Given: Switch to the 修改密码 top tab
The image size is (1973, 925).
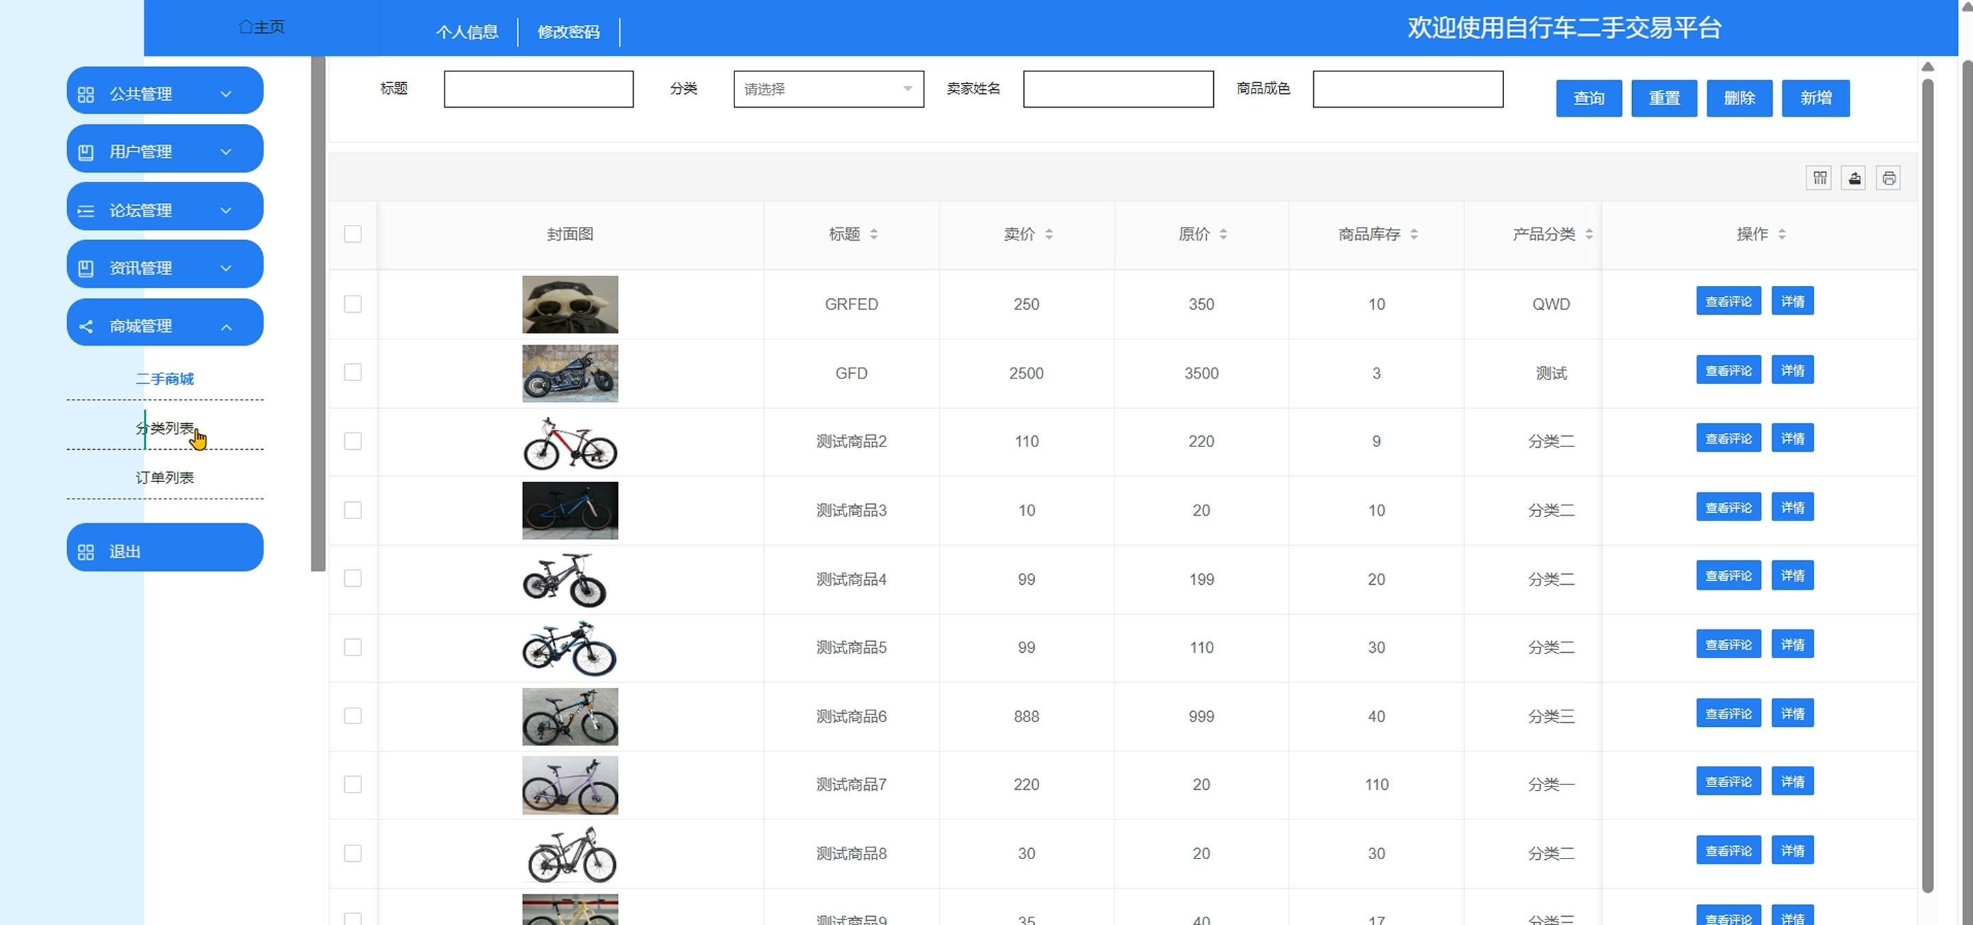Looking at the screenshot, I should (569, 32).
